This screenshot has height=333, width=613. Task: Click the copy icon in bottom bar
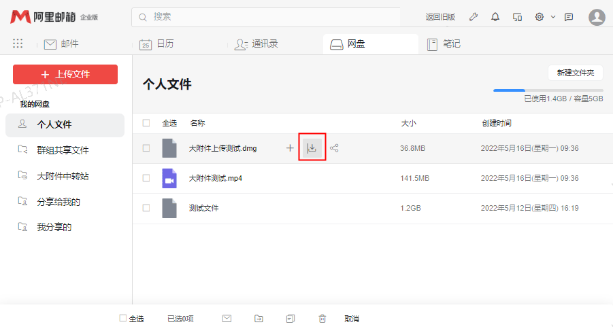(291, 319)
